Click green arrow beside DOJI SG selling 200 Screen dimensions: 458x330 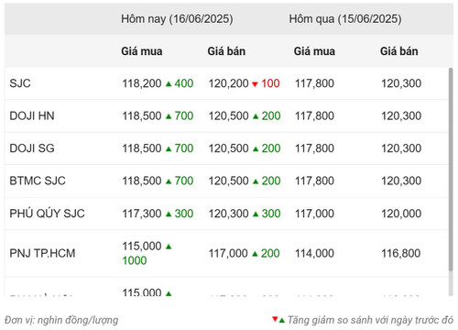click(256, 148)
